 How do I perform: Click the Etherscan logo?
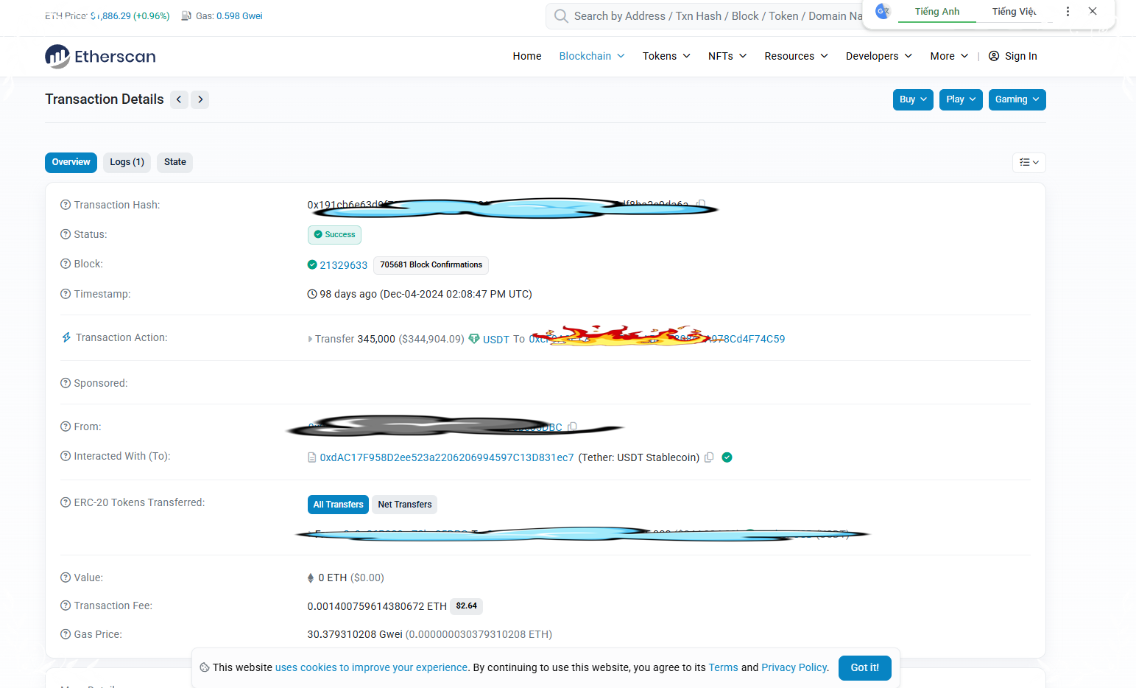click(100, 56)
